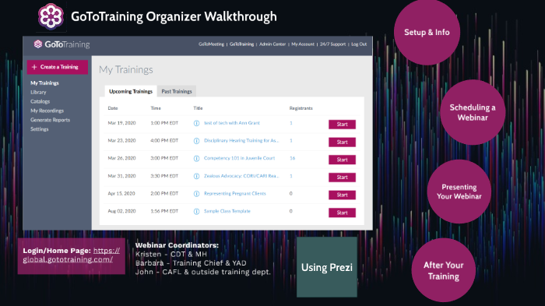Click registrant count for test of tech row
The width and height of the screenshot is (545, 306).
coord(291,123)
